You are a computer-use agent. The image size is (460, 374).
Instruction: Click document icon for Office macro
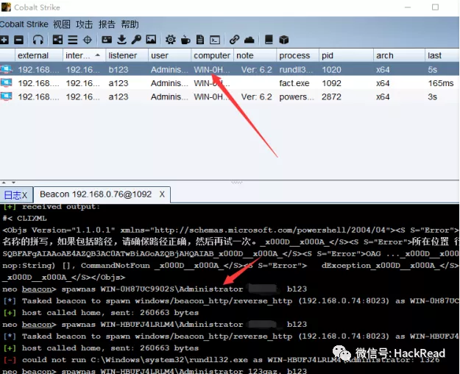point(200,40)
